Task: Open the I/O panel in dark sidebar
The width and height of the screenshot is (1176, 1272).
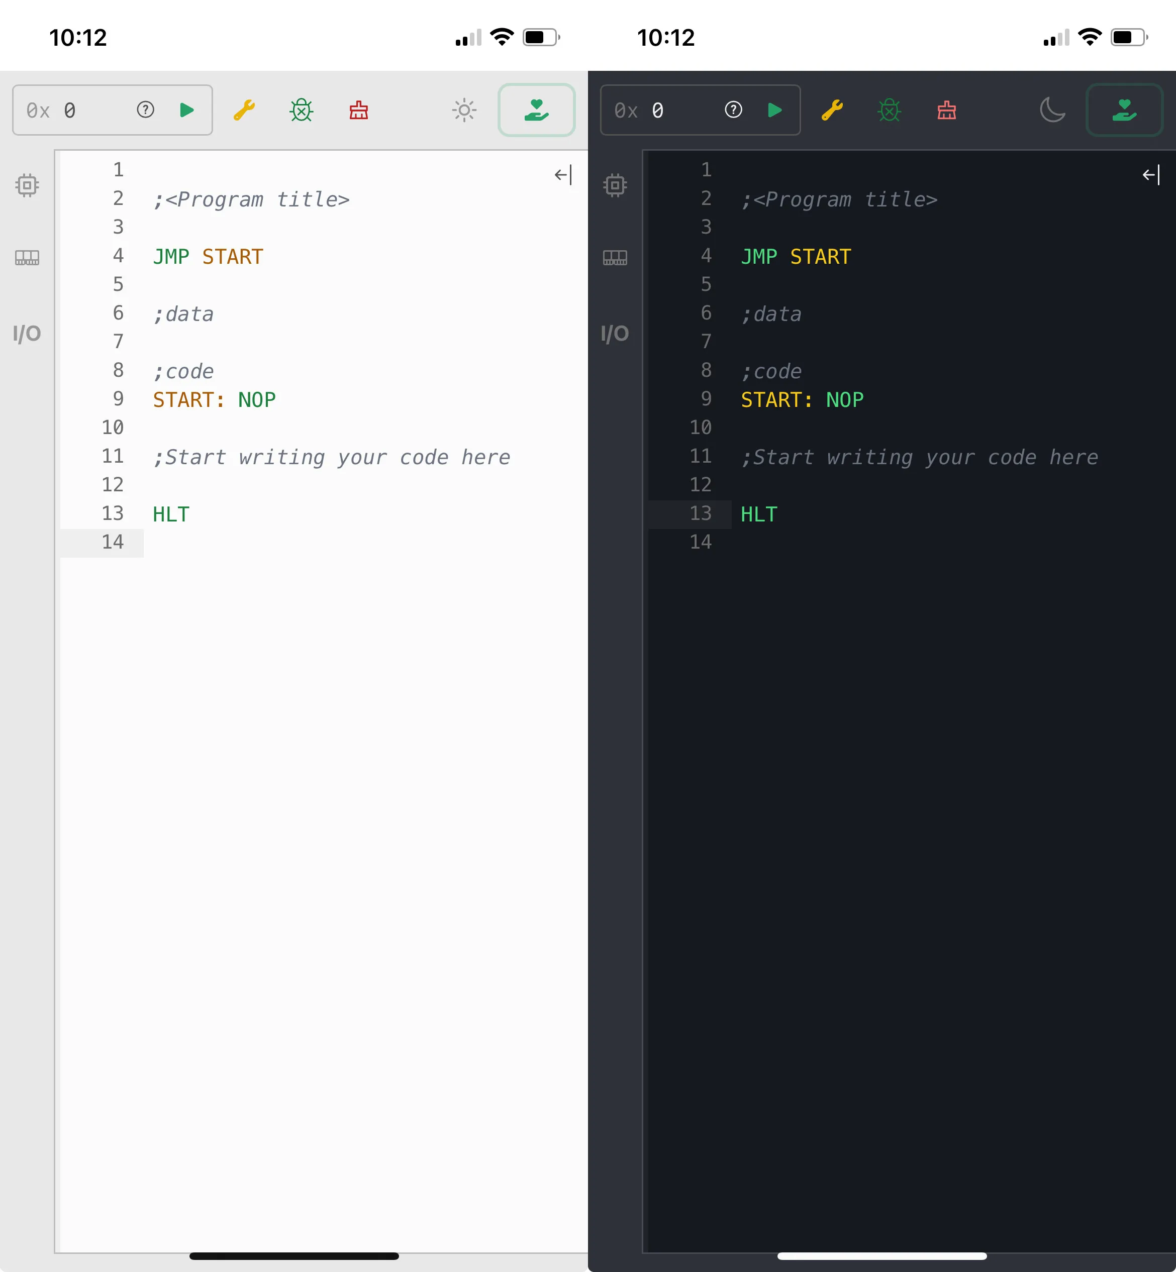Action: click(x=615, y=333)
